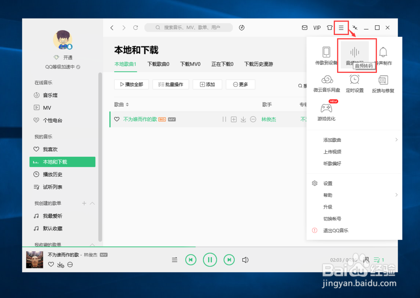The height and width of the screenshot is (298, 420).
Task: Click user avatar picture
Action: point(63,40)
